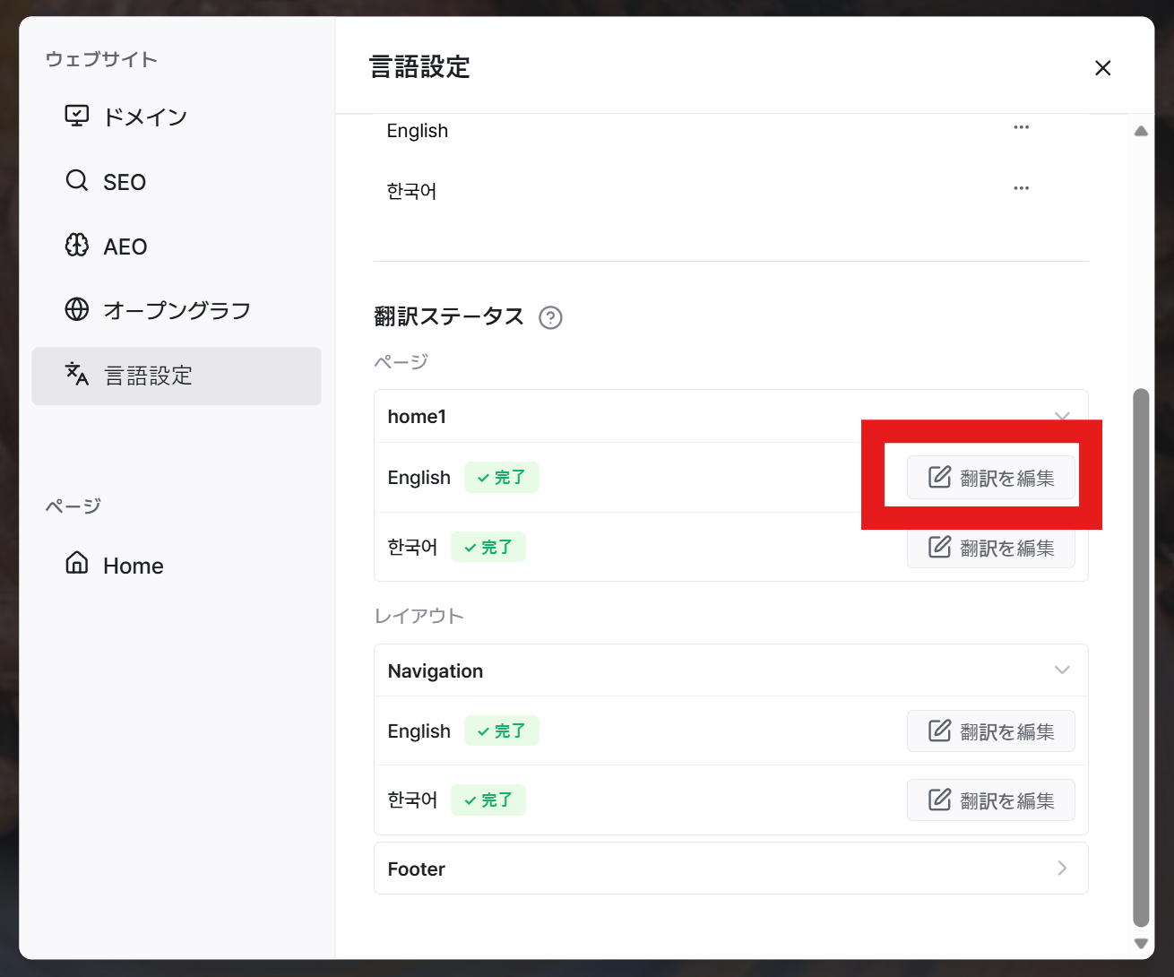1174x977 pixels.
Task: Click the scrollbar up arrow
Action: [1141, 131]
